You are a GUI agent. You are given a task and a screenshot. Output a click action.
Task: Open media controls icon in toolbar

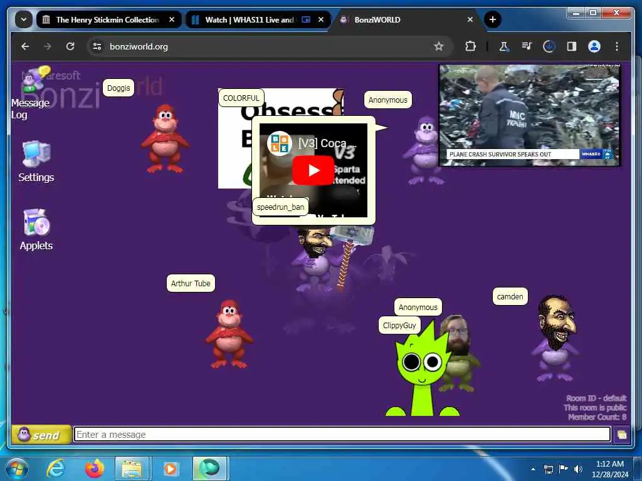[527, 46]
